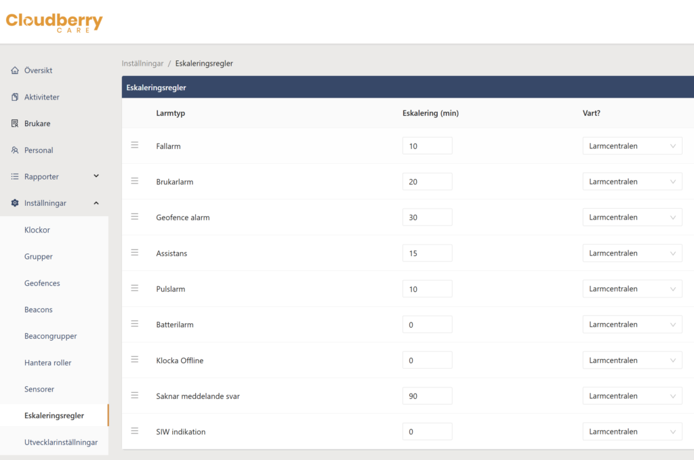
Task: Click the Fallarm alarm type label
Action: coord(168,146)
